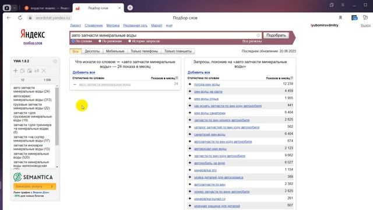Open 'Директ' service link
This screenshot has width=373, height=210.
(75, 25)
